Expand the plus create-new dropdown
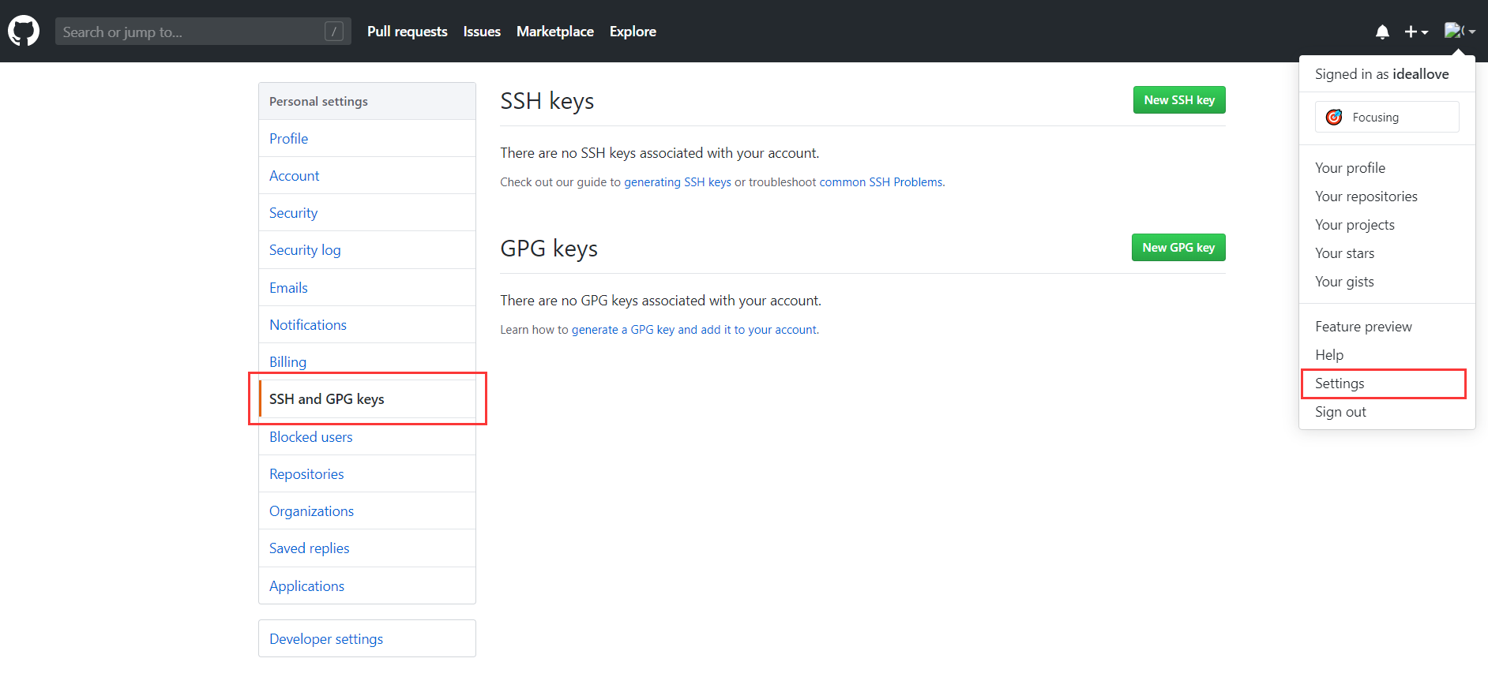 point(1415,32)
